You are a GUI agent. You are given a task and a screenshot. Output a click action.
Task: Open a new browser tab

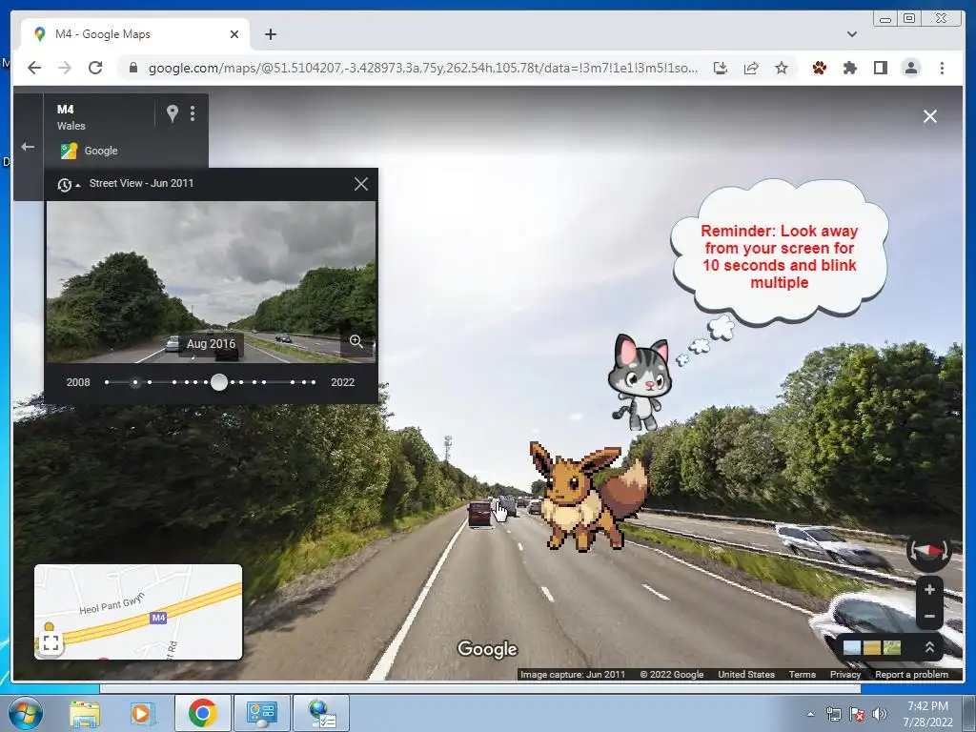270,34
